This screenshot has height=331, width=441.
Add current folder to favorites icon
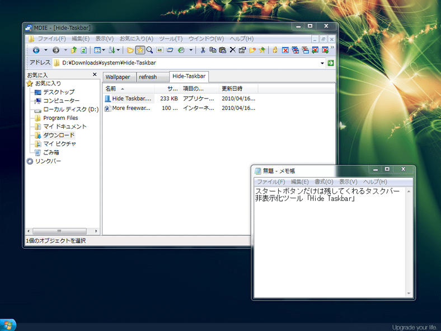262,50
